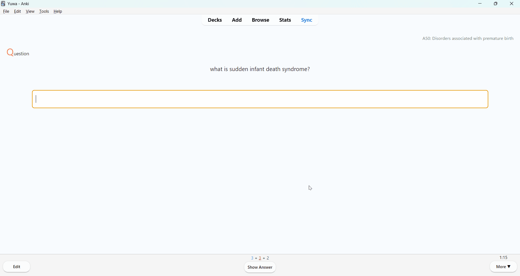Close the Anki window

coord(512,4)
